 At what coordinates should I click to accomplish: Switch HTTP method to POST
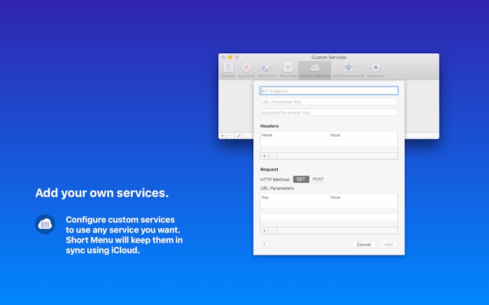318,179
